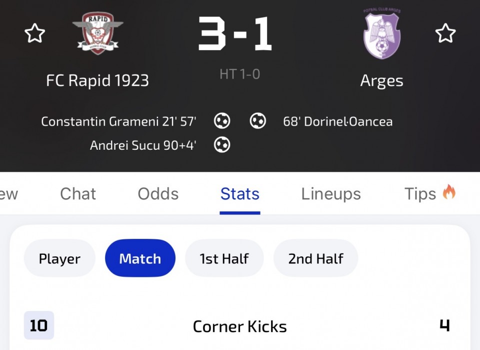Open the Lineups tab
480x350 pixels.
tap(331, 194)
